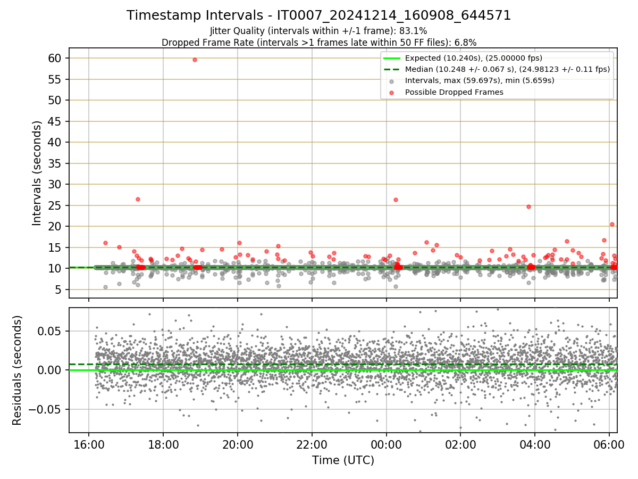Click the '5' tick on the intervals axis
638x479 pixels.
60,290
